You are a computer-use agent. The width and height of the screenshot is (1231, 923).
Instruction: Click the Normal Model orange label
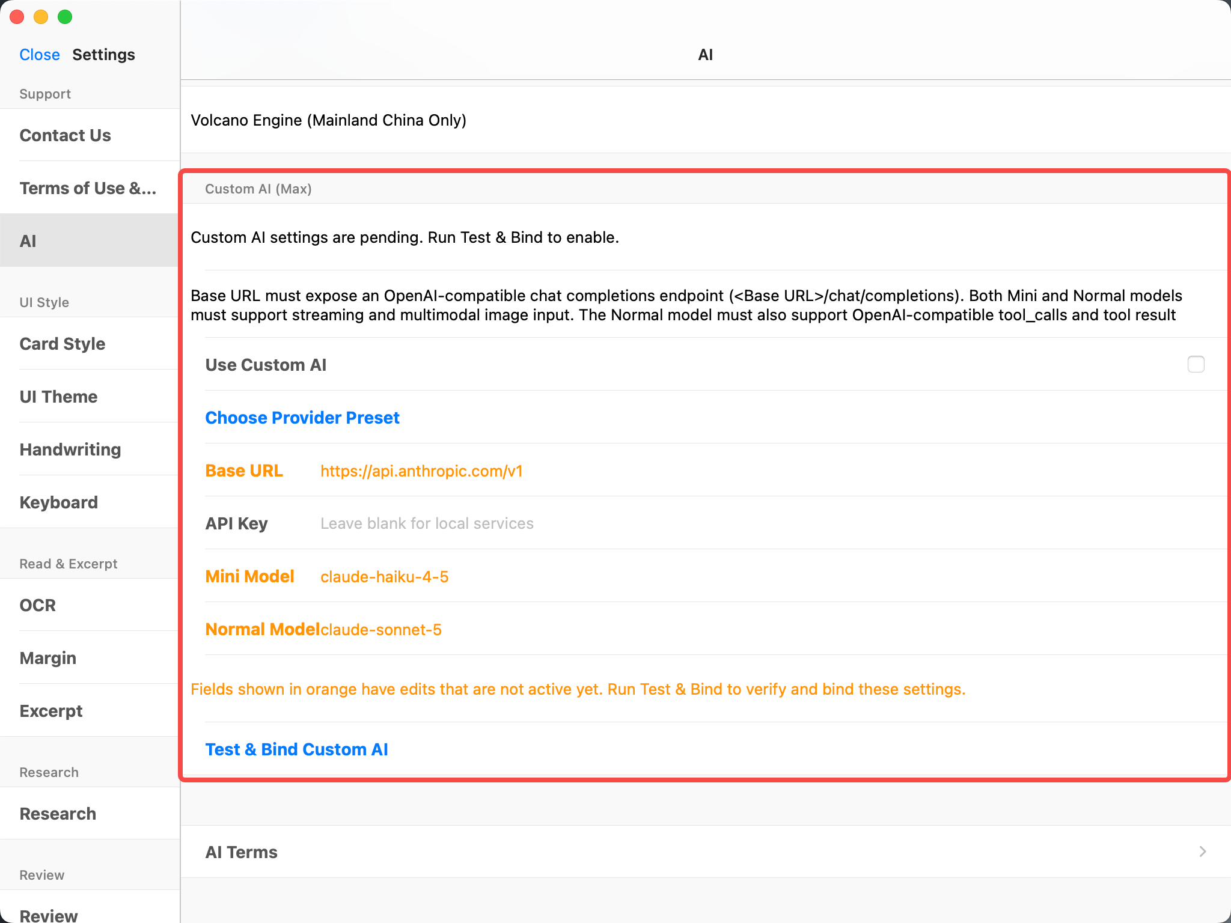(x=262, y=629)
